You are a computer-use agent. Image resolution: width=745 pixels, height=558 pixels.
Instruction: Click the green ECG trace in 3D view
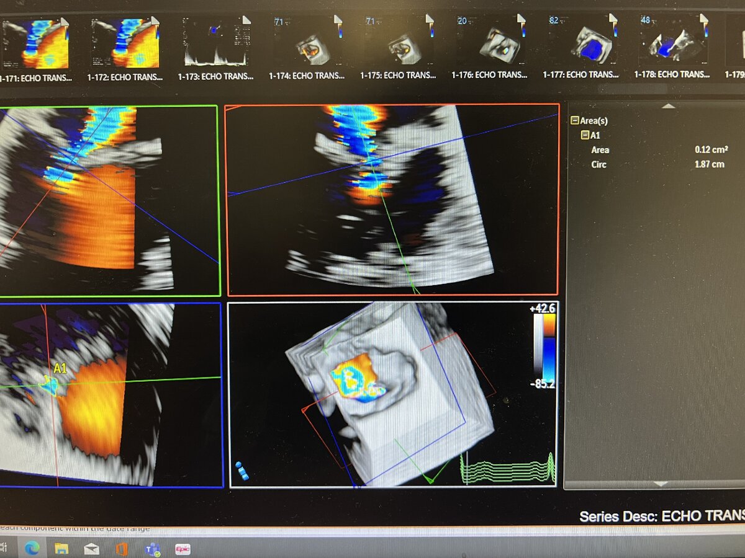(x=507, y=469)
